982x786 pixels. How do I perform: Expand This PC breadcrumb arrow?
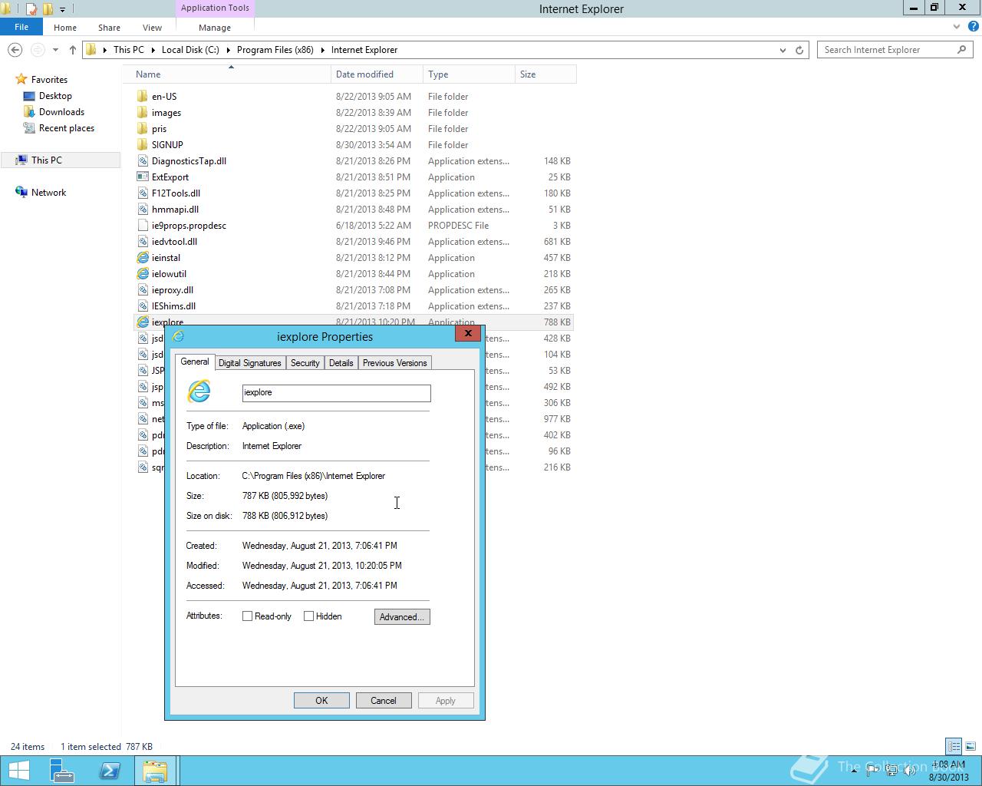point(152,50)
